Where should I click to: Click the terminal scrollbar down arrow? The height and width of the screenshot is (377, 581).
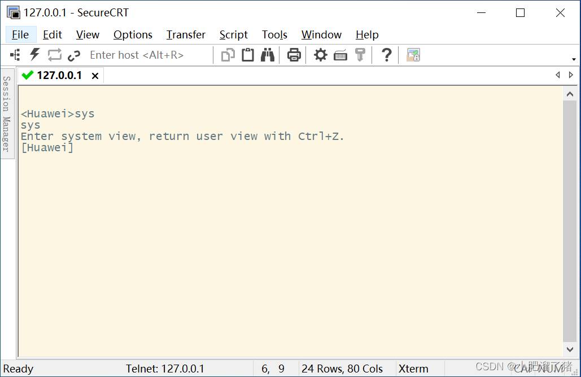[x=570, y=349]
